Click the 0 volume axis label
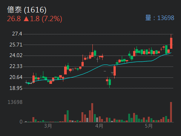Image resolution: width=181 pixels, height=136 pixels. click(x=21, y=122)
